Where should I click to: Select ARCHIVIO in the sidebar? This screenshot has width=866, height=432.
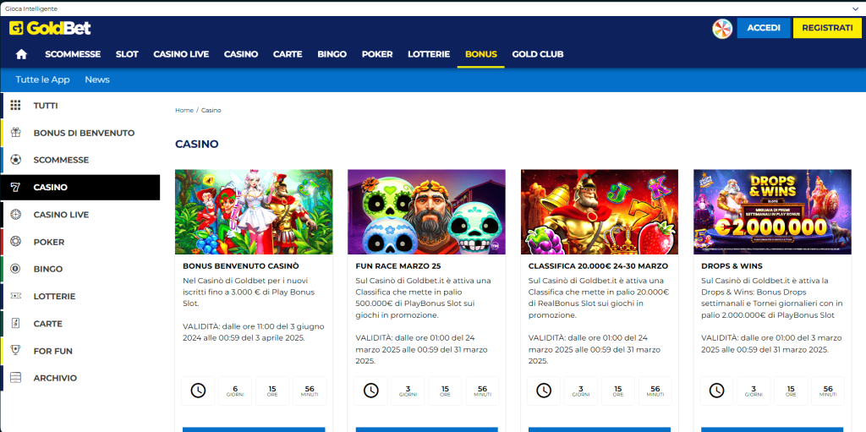click(x=80, y=378)
